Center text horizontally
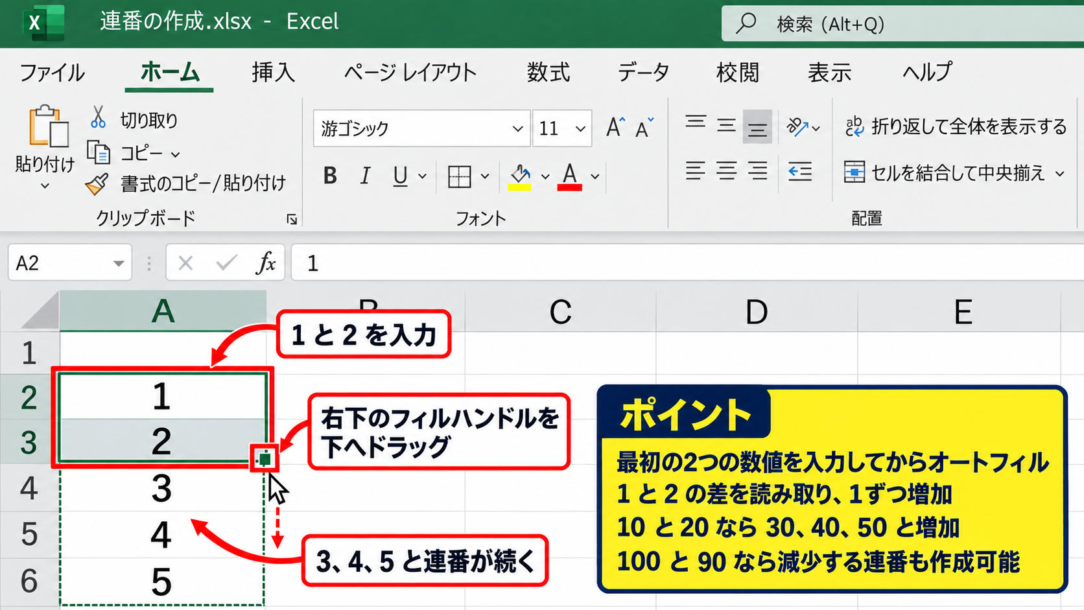The height and width of the screenshot is (610, 1084). pyautogui.click(x=726, y=171)
